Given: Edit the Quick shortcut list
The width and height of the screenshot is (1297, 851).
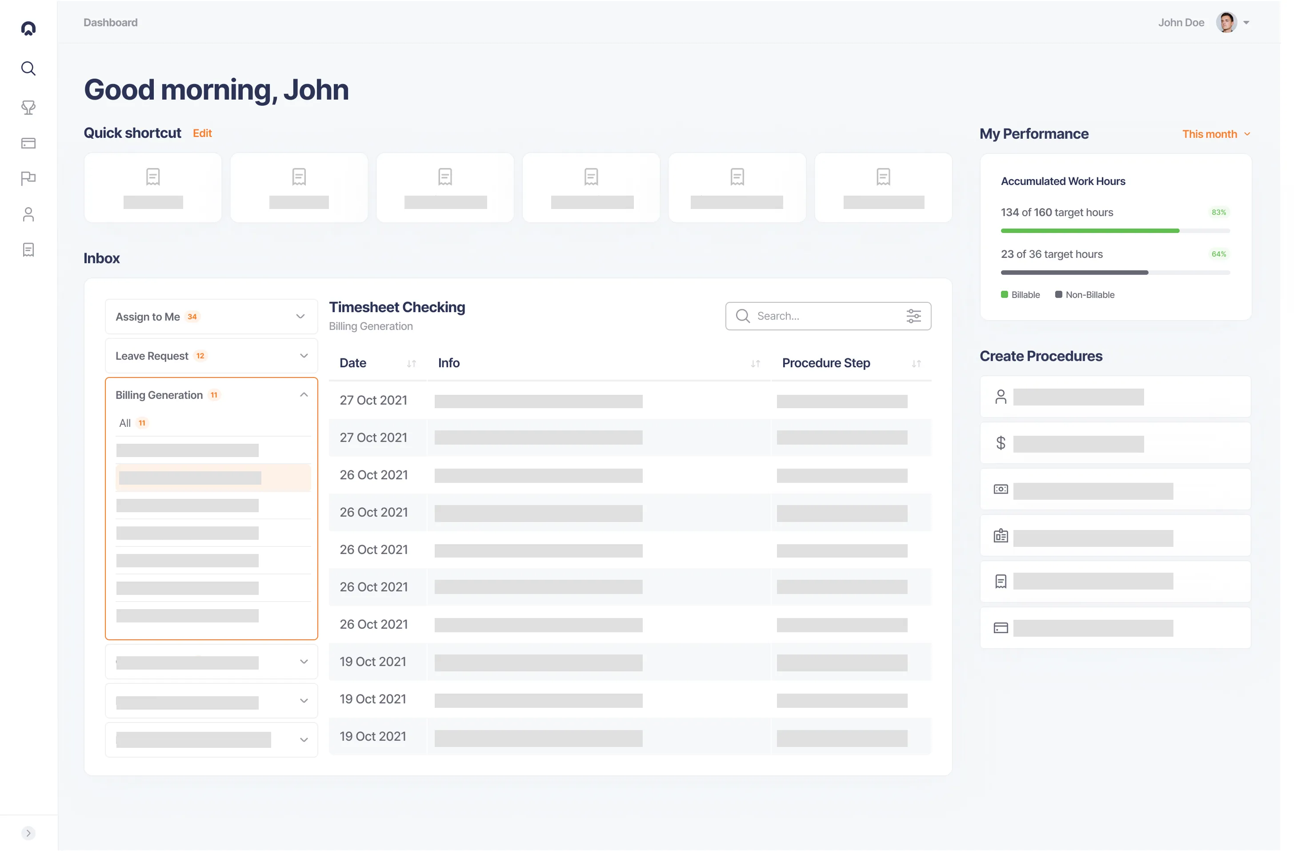Looking at the screenshot, I should click(x=202, y=133).
